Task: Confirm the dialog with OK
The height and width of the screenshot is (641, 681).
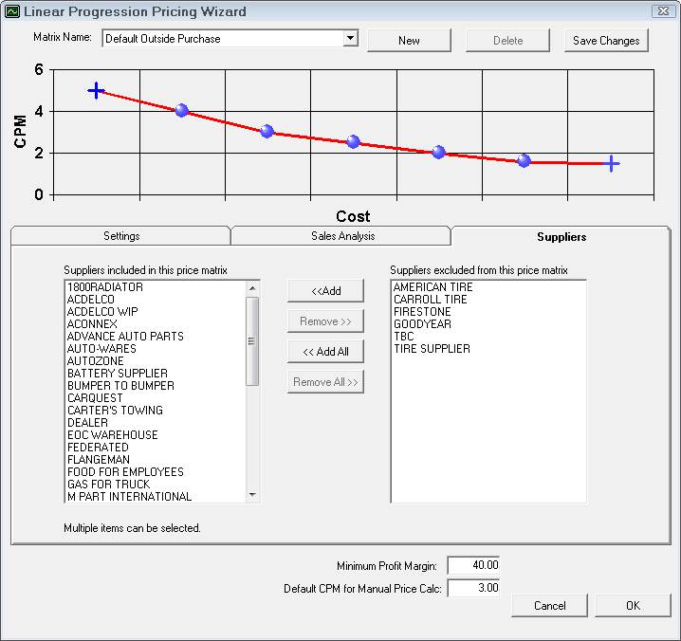Action: pyautogui.click(x=633, y=606)
